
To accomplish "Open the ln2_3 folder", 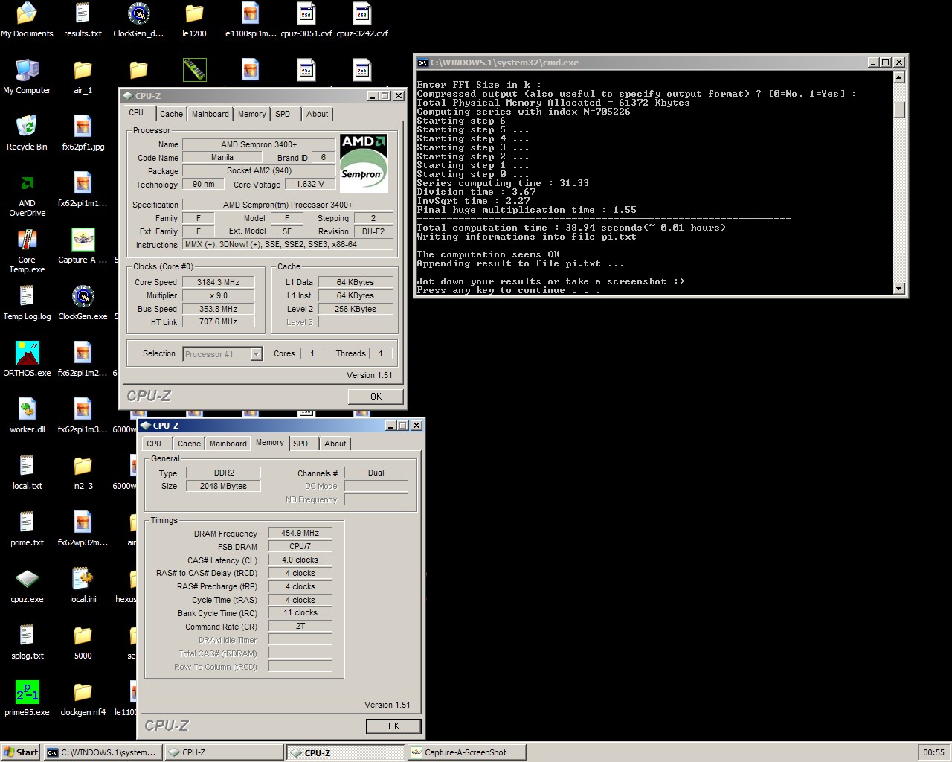I will point(83,473).
